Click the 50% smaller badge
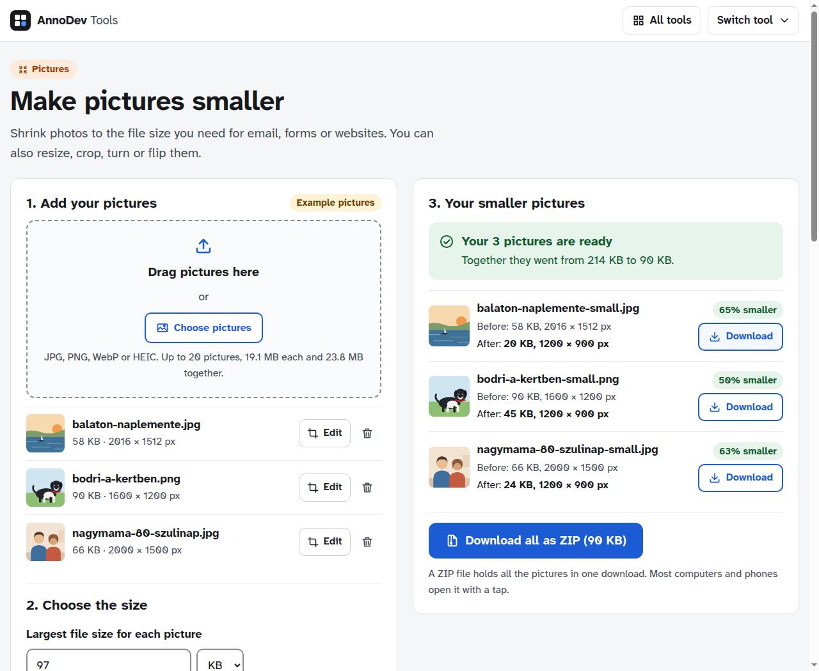This screenshot has height=671, width=819. pyautogui.click(x=747, y=380)
